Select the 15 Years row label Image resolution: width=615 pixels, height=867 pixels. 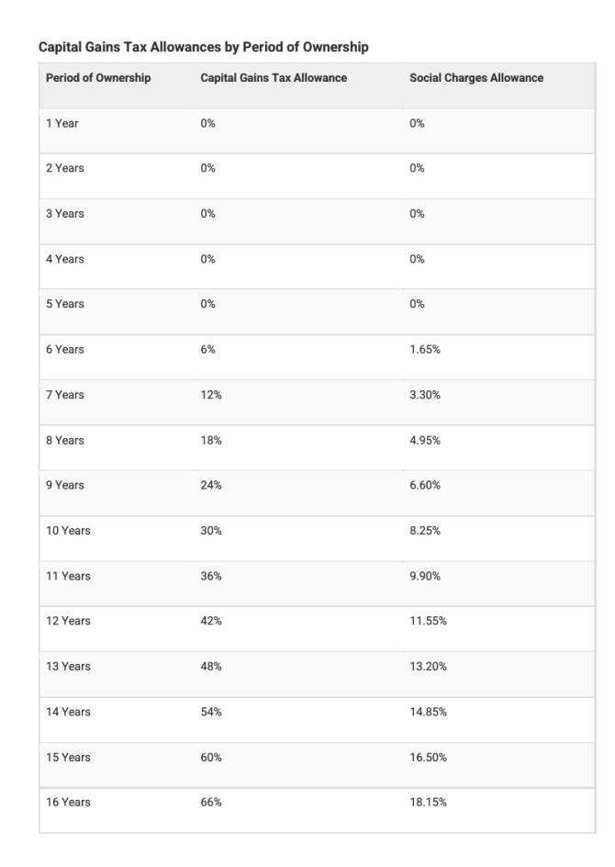[68, 757]
